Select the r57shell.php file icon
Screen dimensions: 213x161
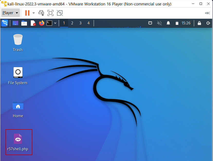pos(18,139)
